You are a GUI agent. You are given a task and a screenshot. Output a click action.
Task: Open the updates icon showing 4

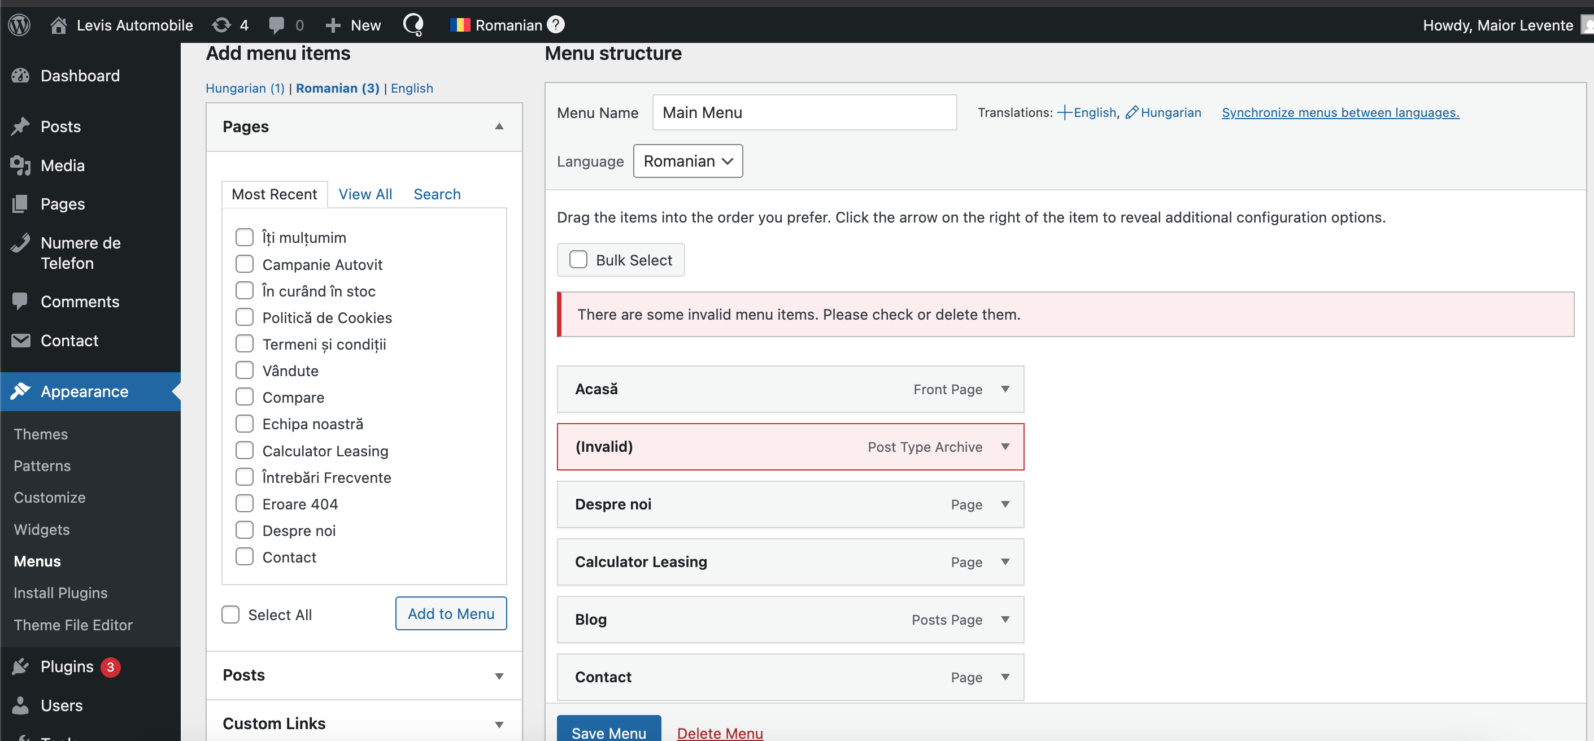pos(221,25)
